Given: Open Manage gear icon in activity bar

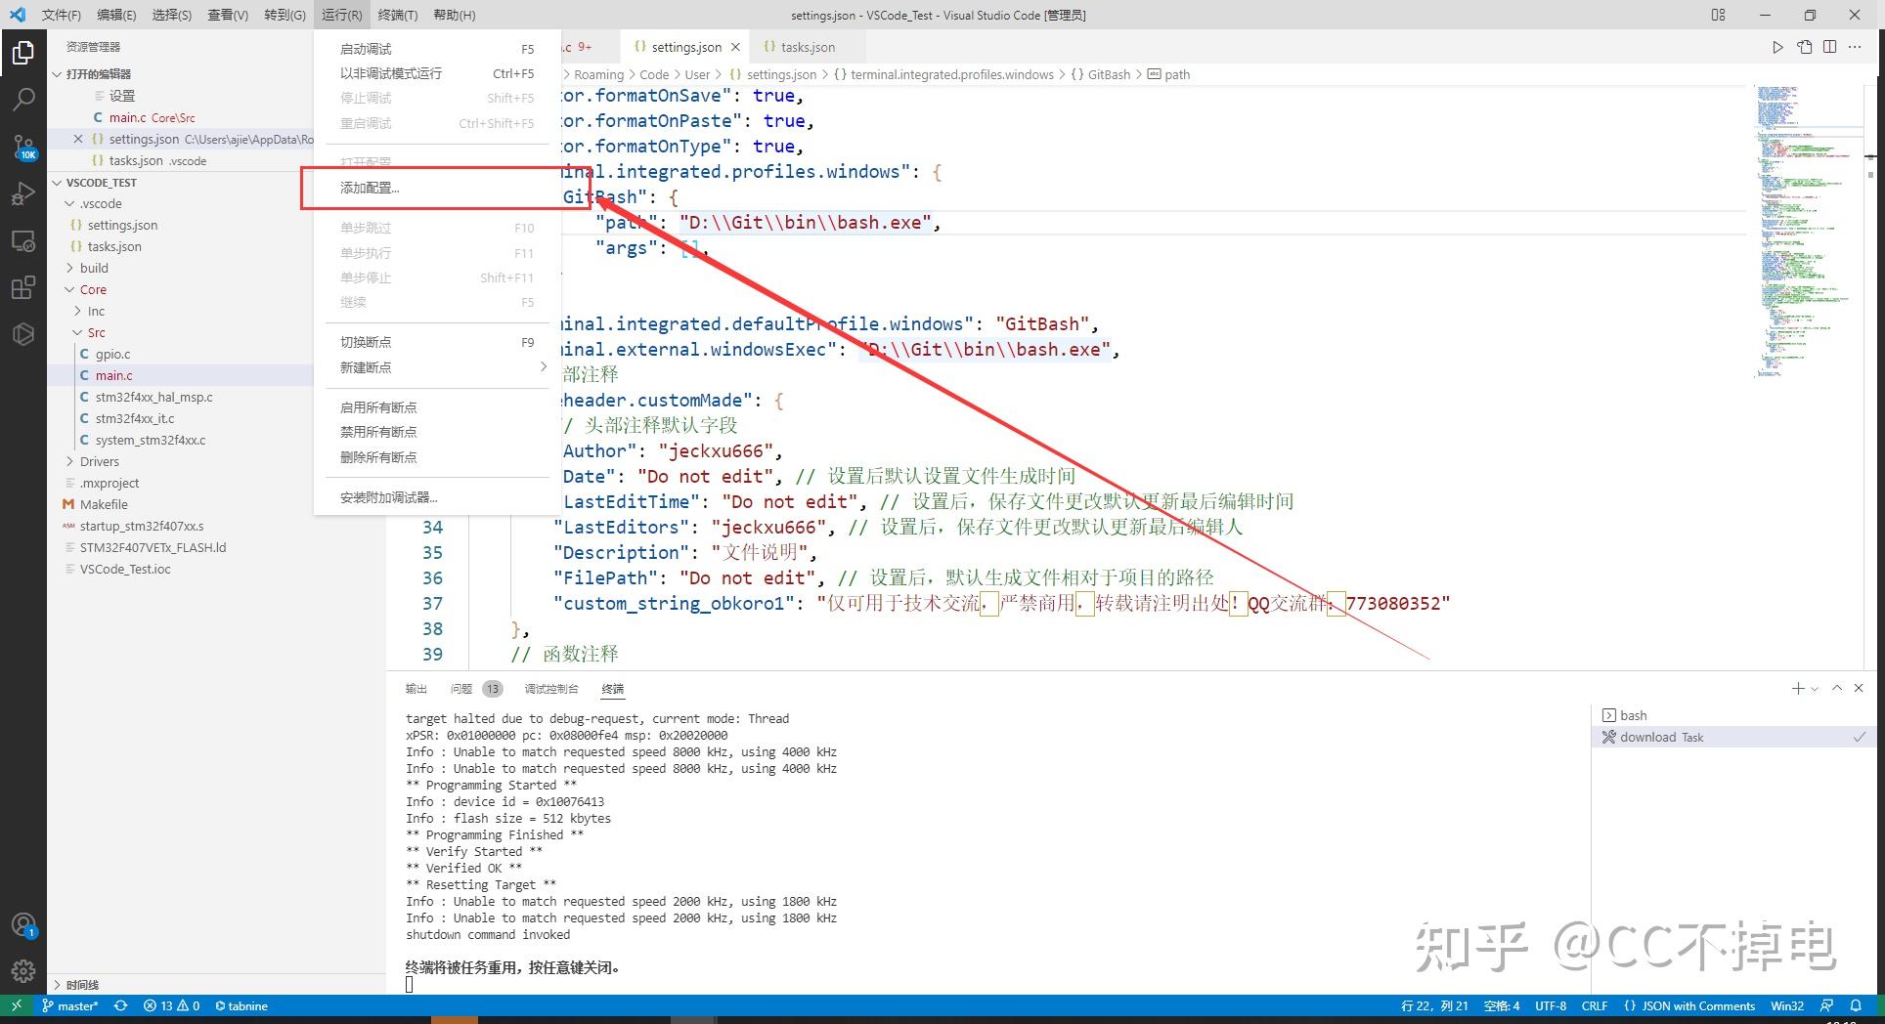Looking at the screenshot, I should click(x=23, y=971).
